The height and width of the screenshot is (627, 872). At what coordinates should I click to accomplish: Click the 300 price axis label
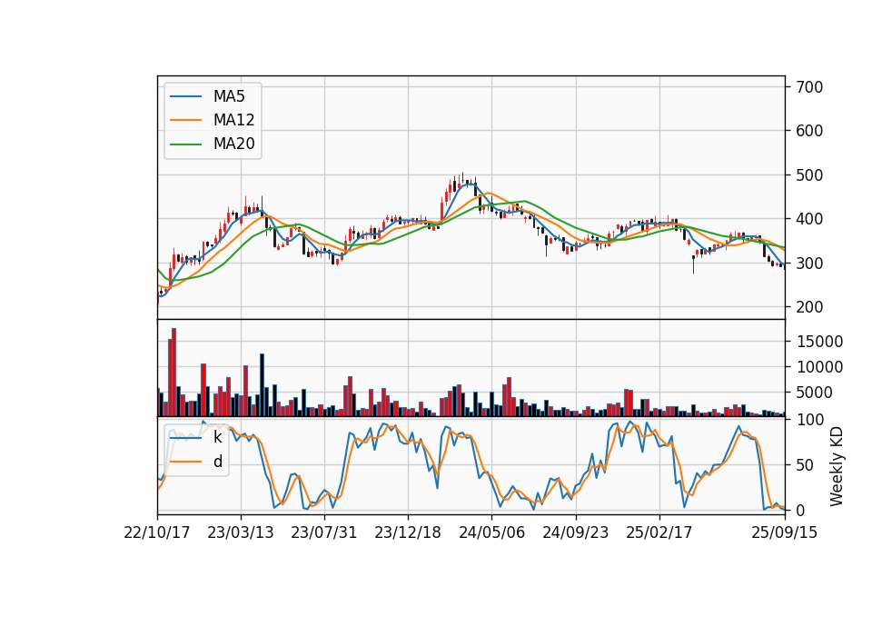pos(809,263)
